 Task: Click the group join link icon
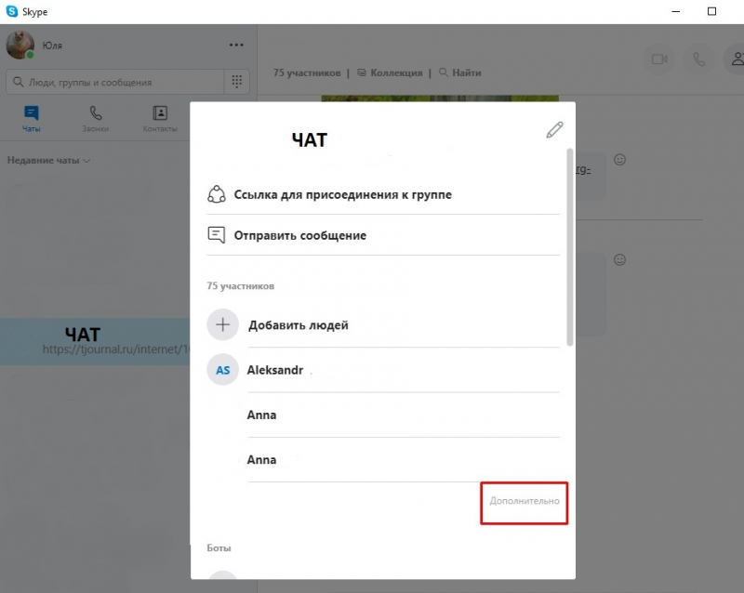tap(217, 194)
